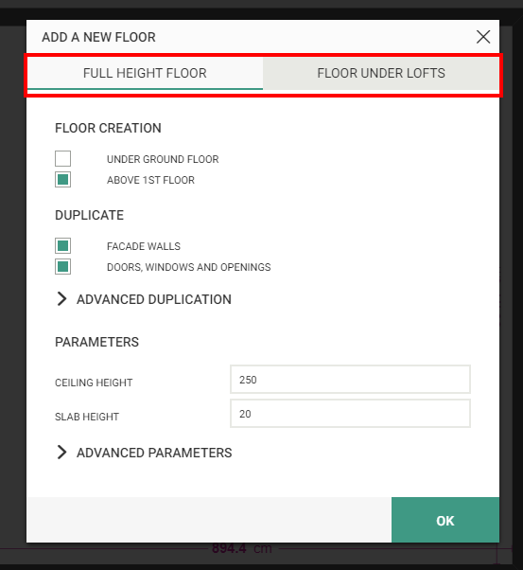523x570 pixels.
Task: Click the Doors, Windows and Openings label
Action: tap(189, 267)
